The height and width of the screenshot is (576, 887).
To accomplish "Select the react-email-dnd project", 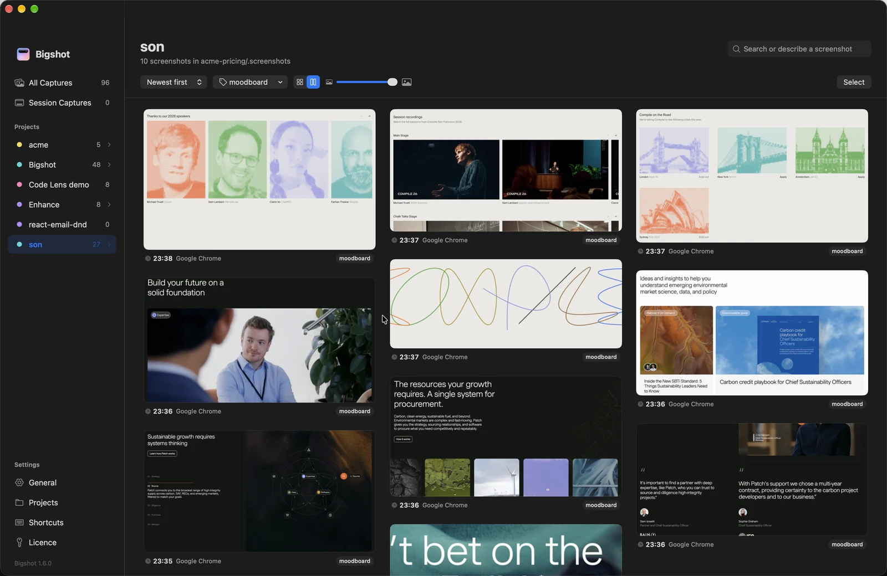I will click(62, 224).
